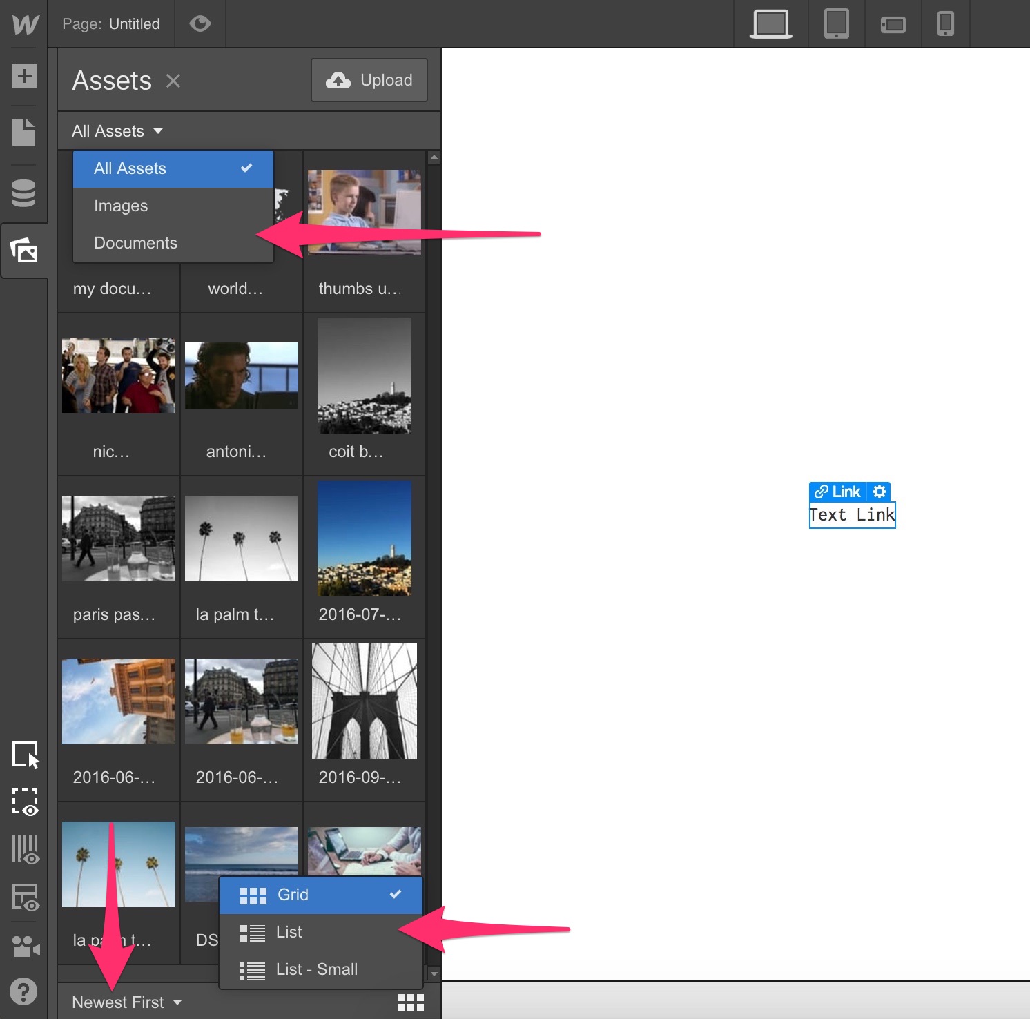Select the laptop desk asset thumbnail
Screen dimensions: 1030x1019
[x=365, y=851]
